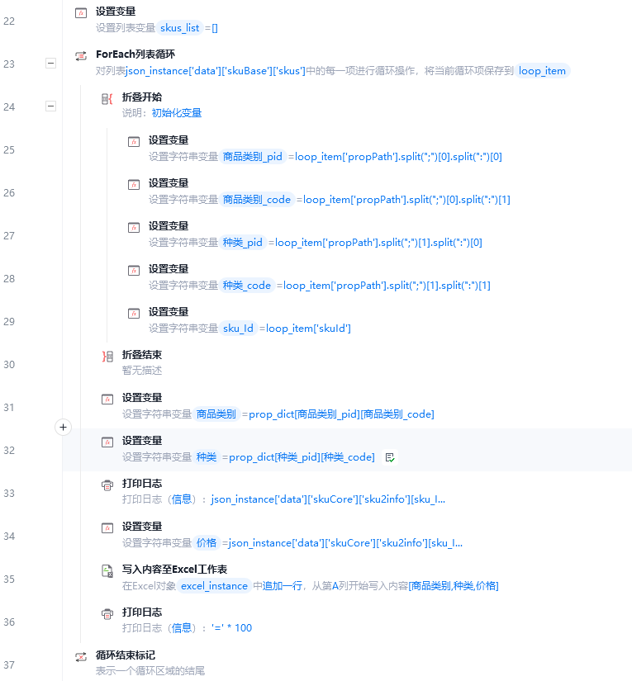Click set-variable icon on line 31 商品类别

pos(107,400)
